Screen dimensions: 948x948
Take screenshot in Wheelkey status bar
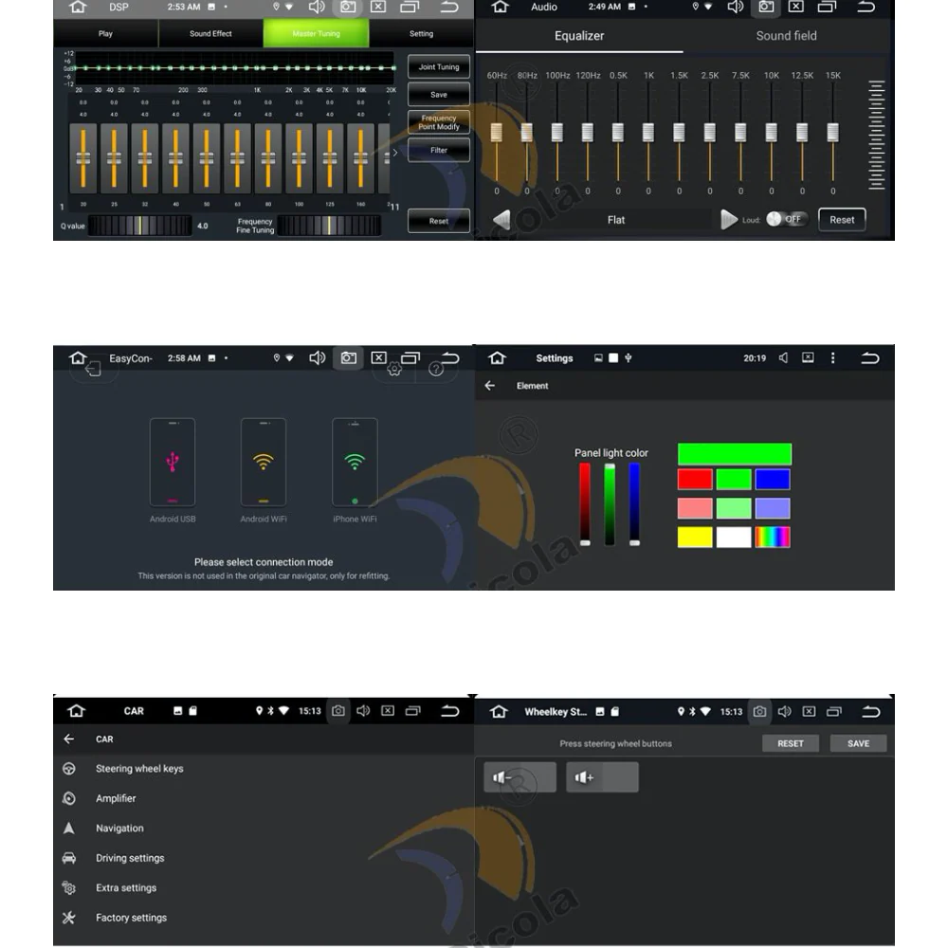point(759,712)
